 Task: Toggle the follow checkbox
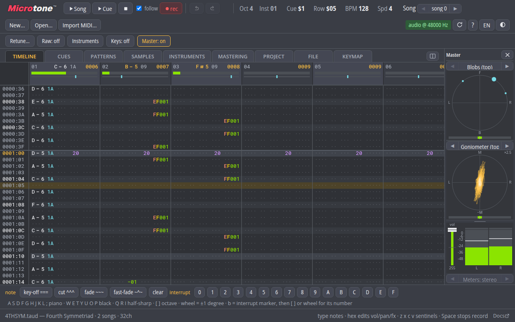(x=139, y=8)
